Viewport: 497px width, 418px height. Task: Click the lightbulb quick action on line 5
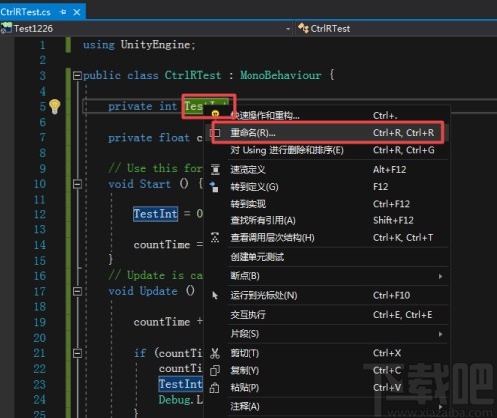[x=55, y=106]
